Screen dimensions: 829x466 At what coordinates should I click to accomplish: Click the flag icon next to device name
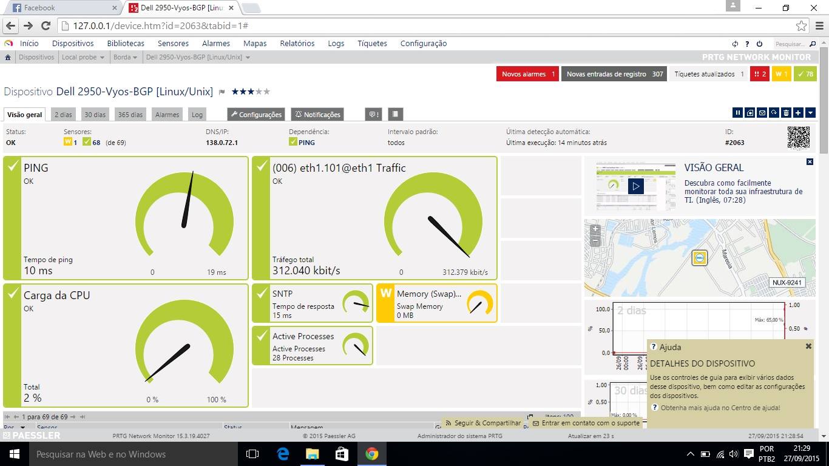click(x=222, y=92)
